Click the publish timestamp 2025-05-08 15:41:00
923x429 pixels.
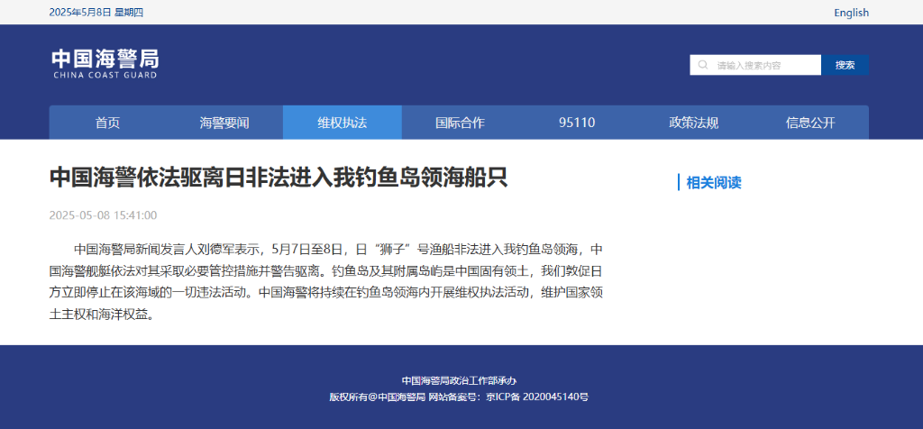coord(103,214)
